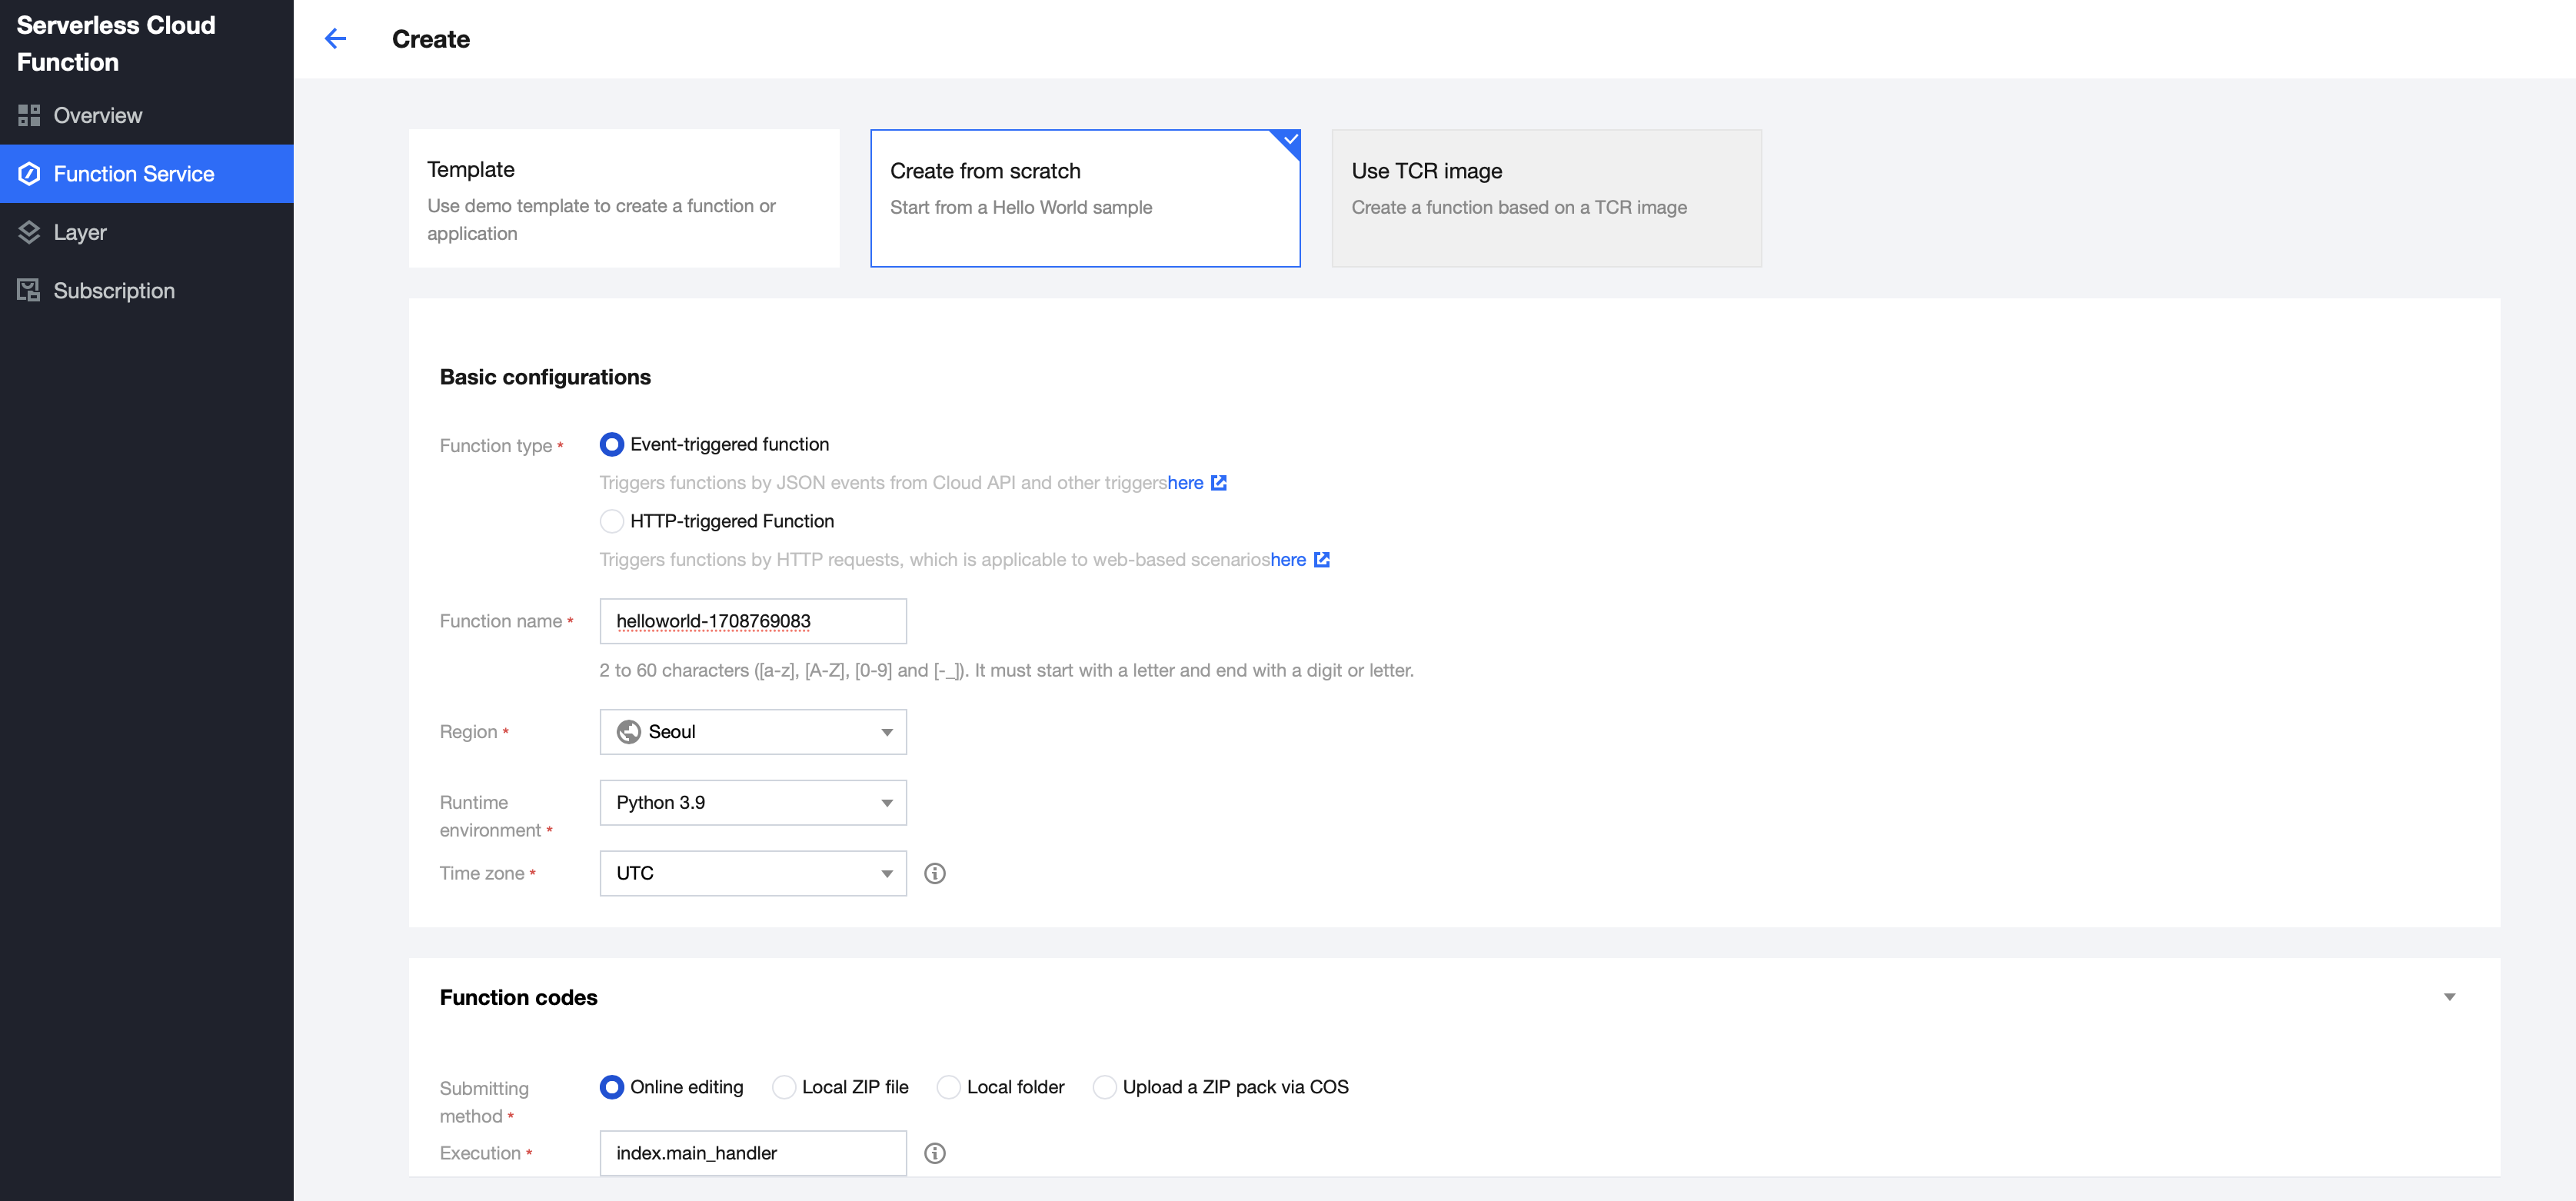Select the Use TCR image option card
The height and width of the screenshot is (1201, 2576).
click(x=1546, y=198)
